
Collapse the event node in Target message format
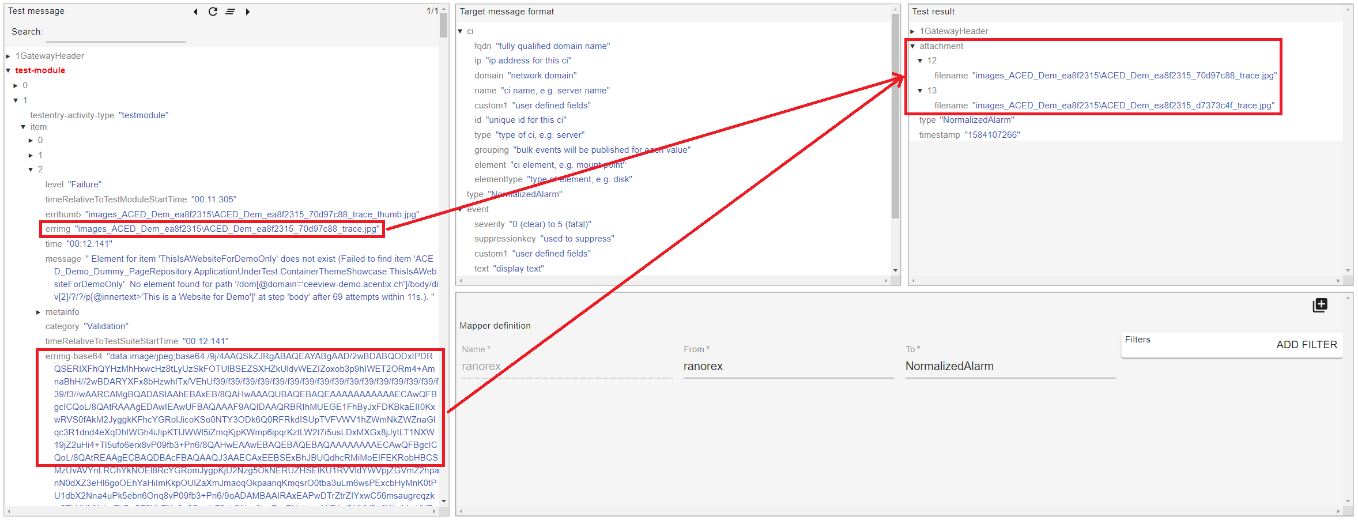coord(461,210)
